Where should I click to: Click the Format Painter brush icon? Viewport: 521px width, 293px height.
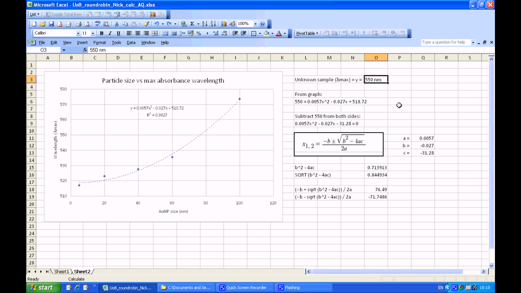tap(147, 24)
